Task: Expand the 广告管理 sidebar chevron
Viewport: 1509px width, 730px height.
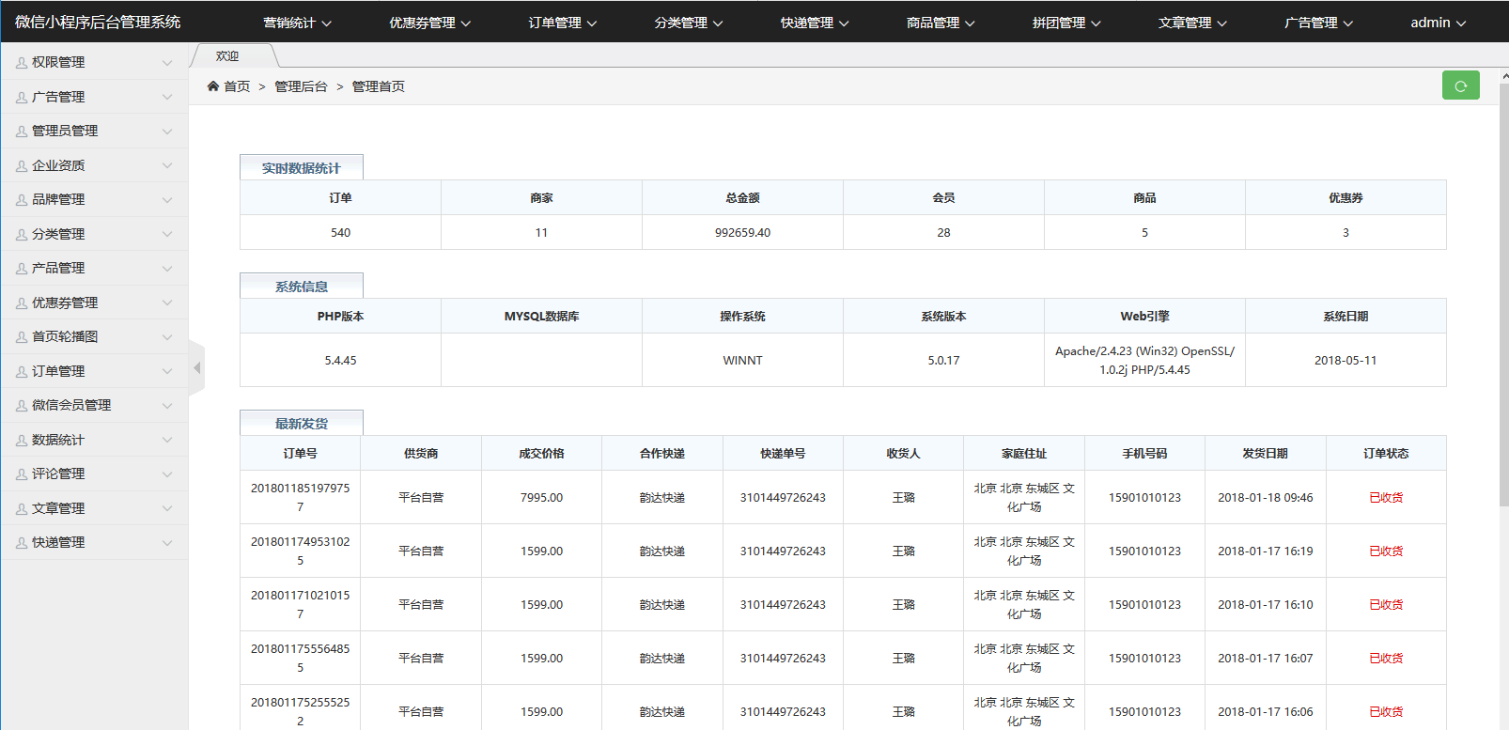Action: [167, 97]
